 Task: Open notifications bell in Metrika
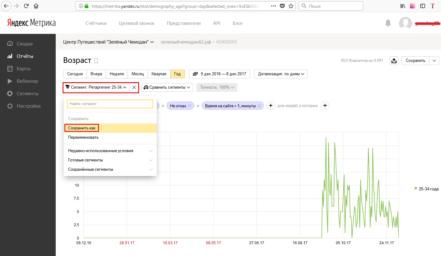click(x=388, y=23)
